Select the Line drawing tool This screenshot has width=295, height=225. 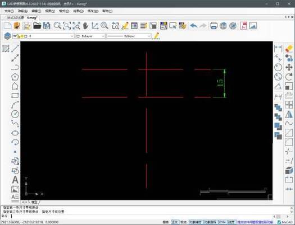point(15,48)
